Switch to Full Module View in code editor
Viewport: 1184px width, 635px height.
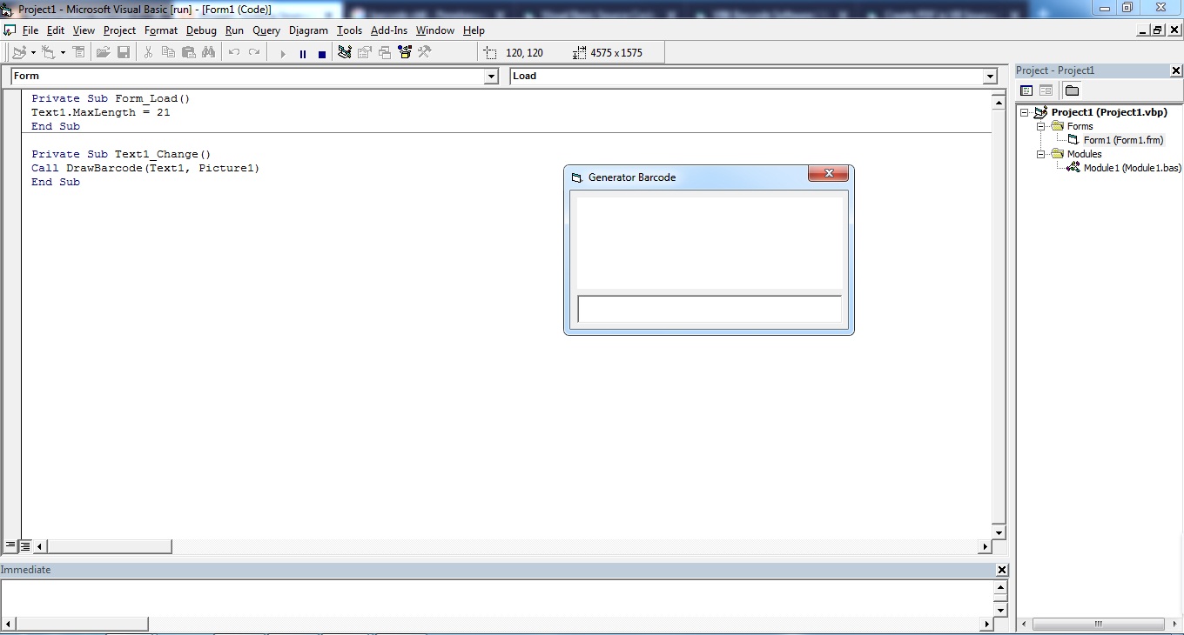click(x=25, y=546)
